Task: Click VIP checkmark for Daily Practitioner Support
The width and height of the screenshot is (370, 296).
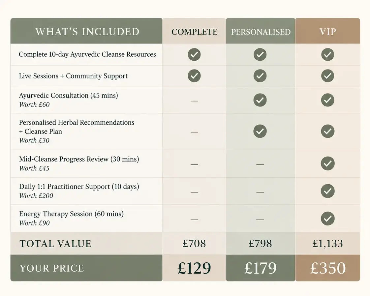Action: 327,191
